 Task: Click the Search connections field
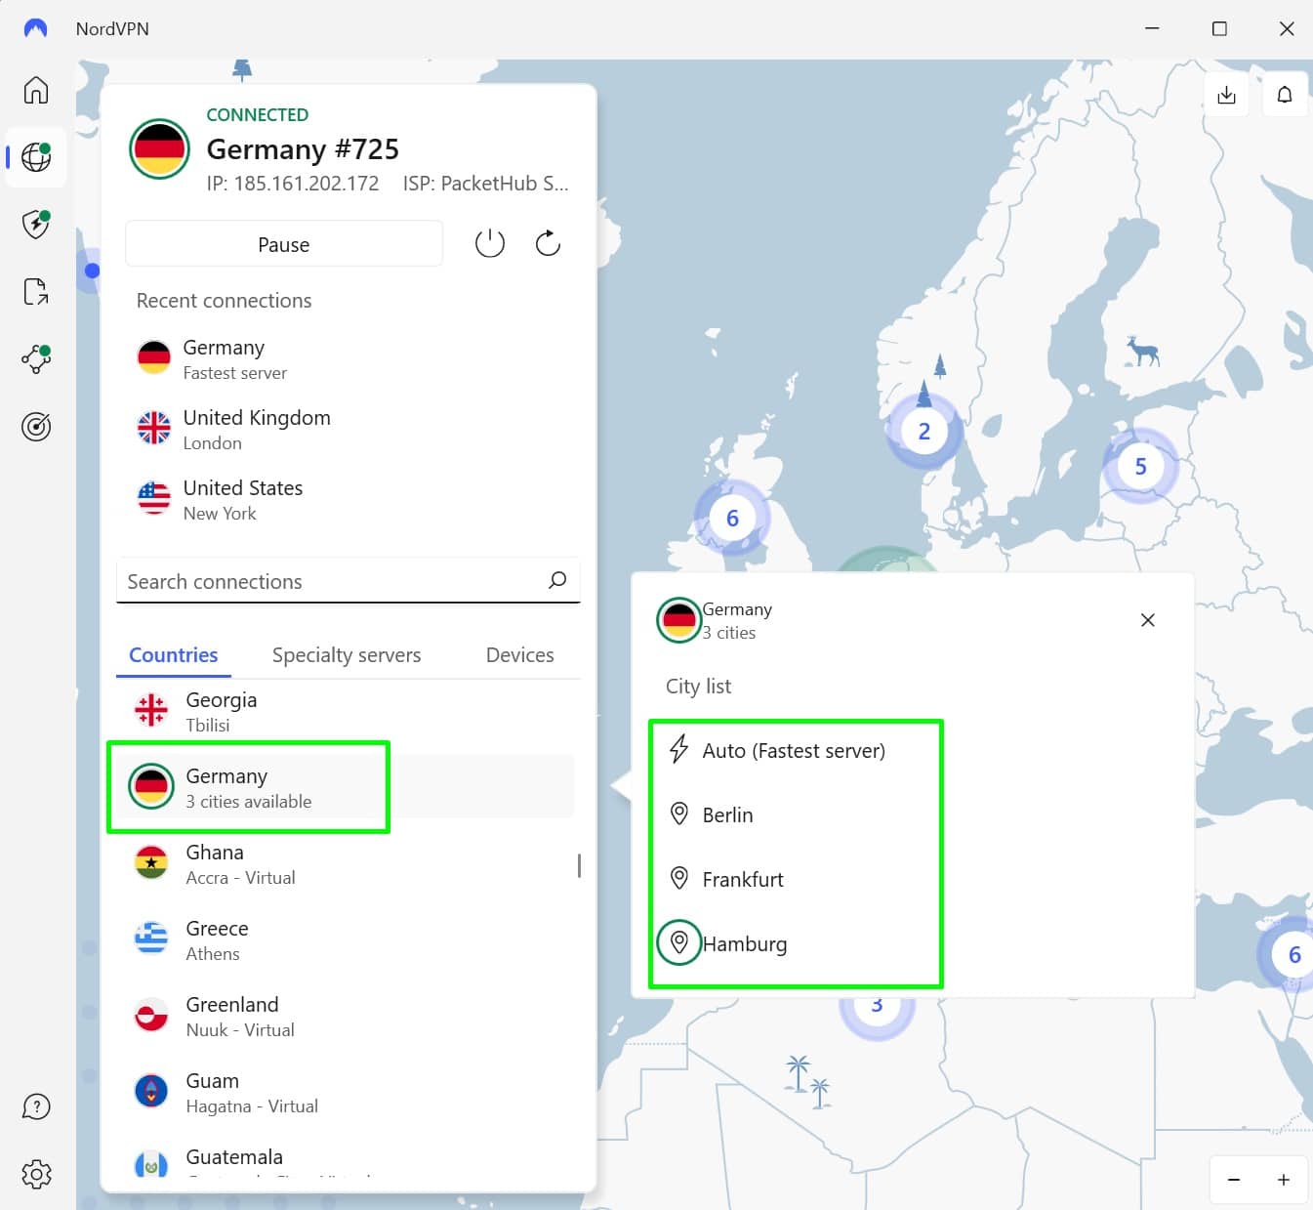click(x=349, y=581)
